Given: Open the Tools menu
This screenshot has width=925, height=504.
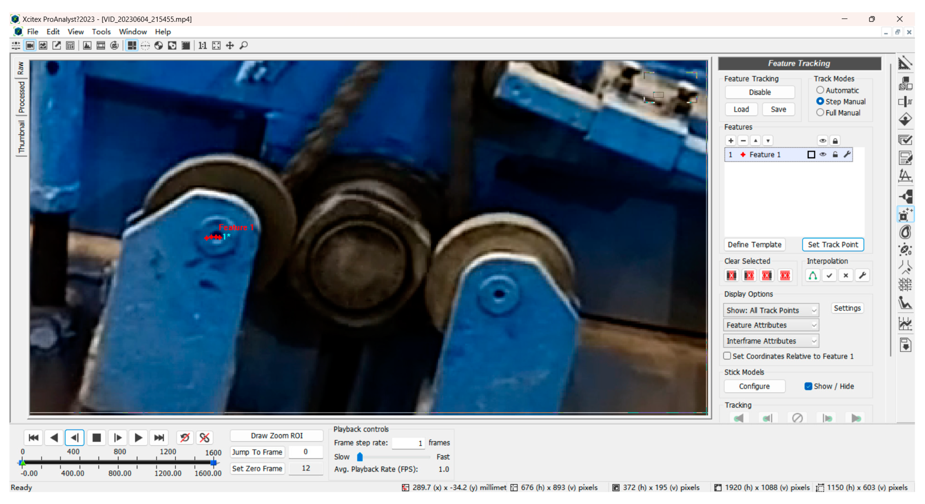Looking at the screenshot, I should click(x=101, y=32).
